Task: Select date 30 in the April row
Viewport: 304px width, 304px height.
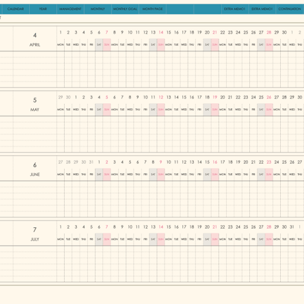Action: [284, 32]
